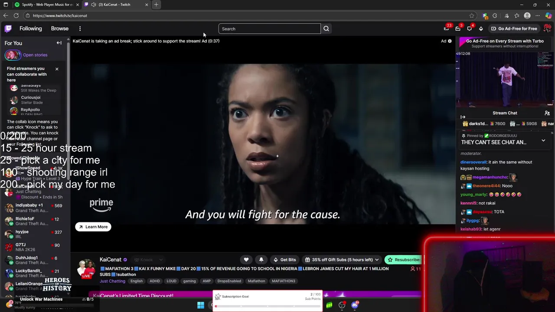
Task: Open the user profile avatar menu
Action: point(547,29)
